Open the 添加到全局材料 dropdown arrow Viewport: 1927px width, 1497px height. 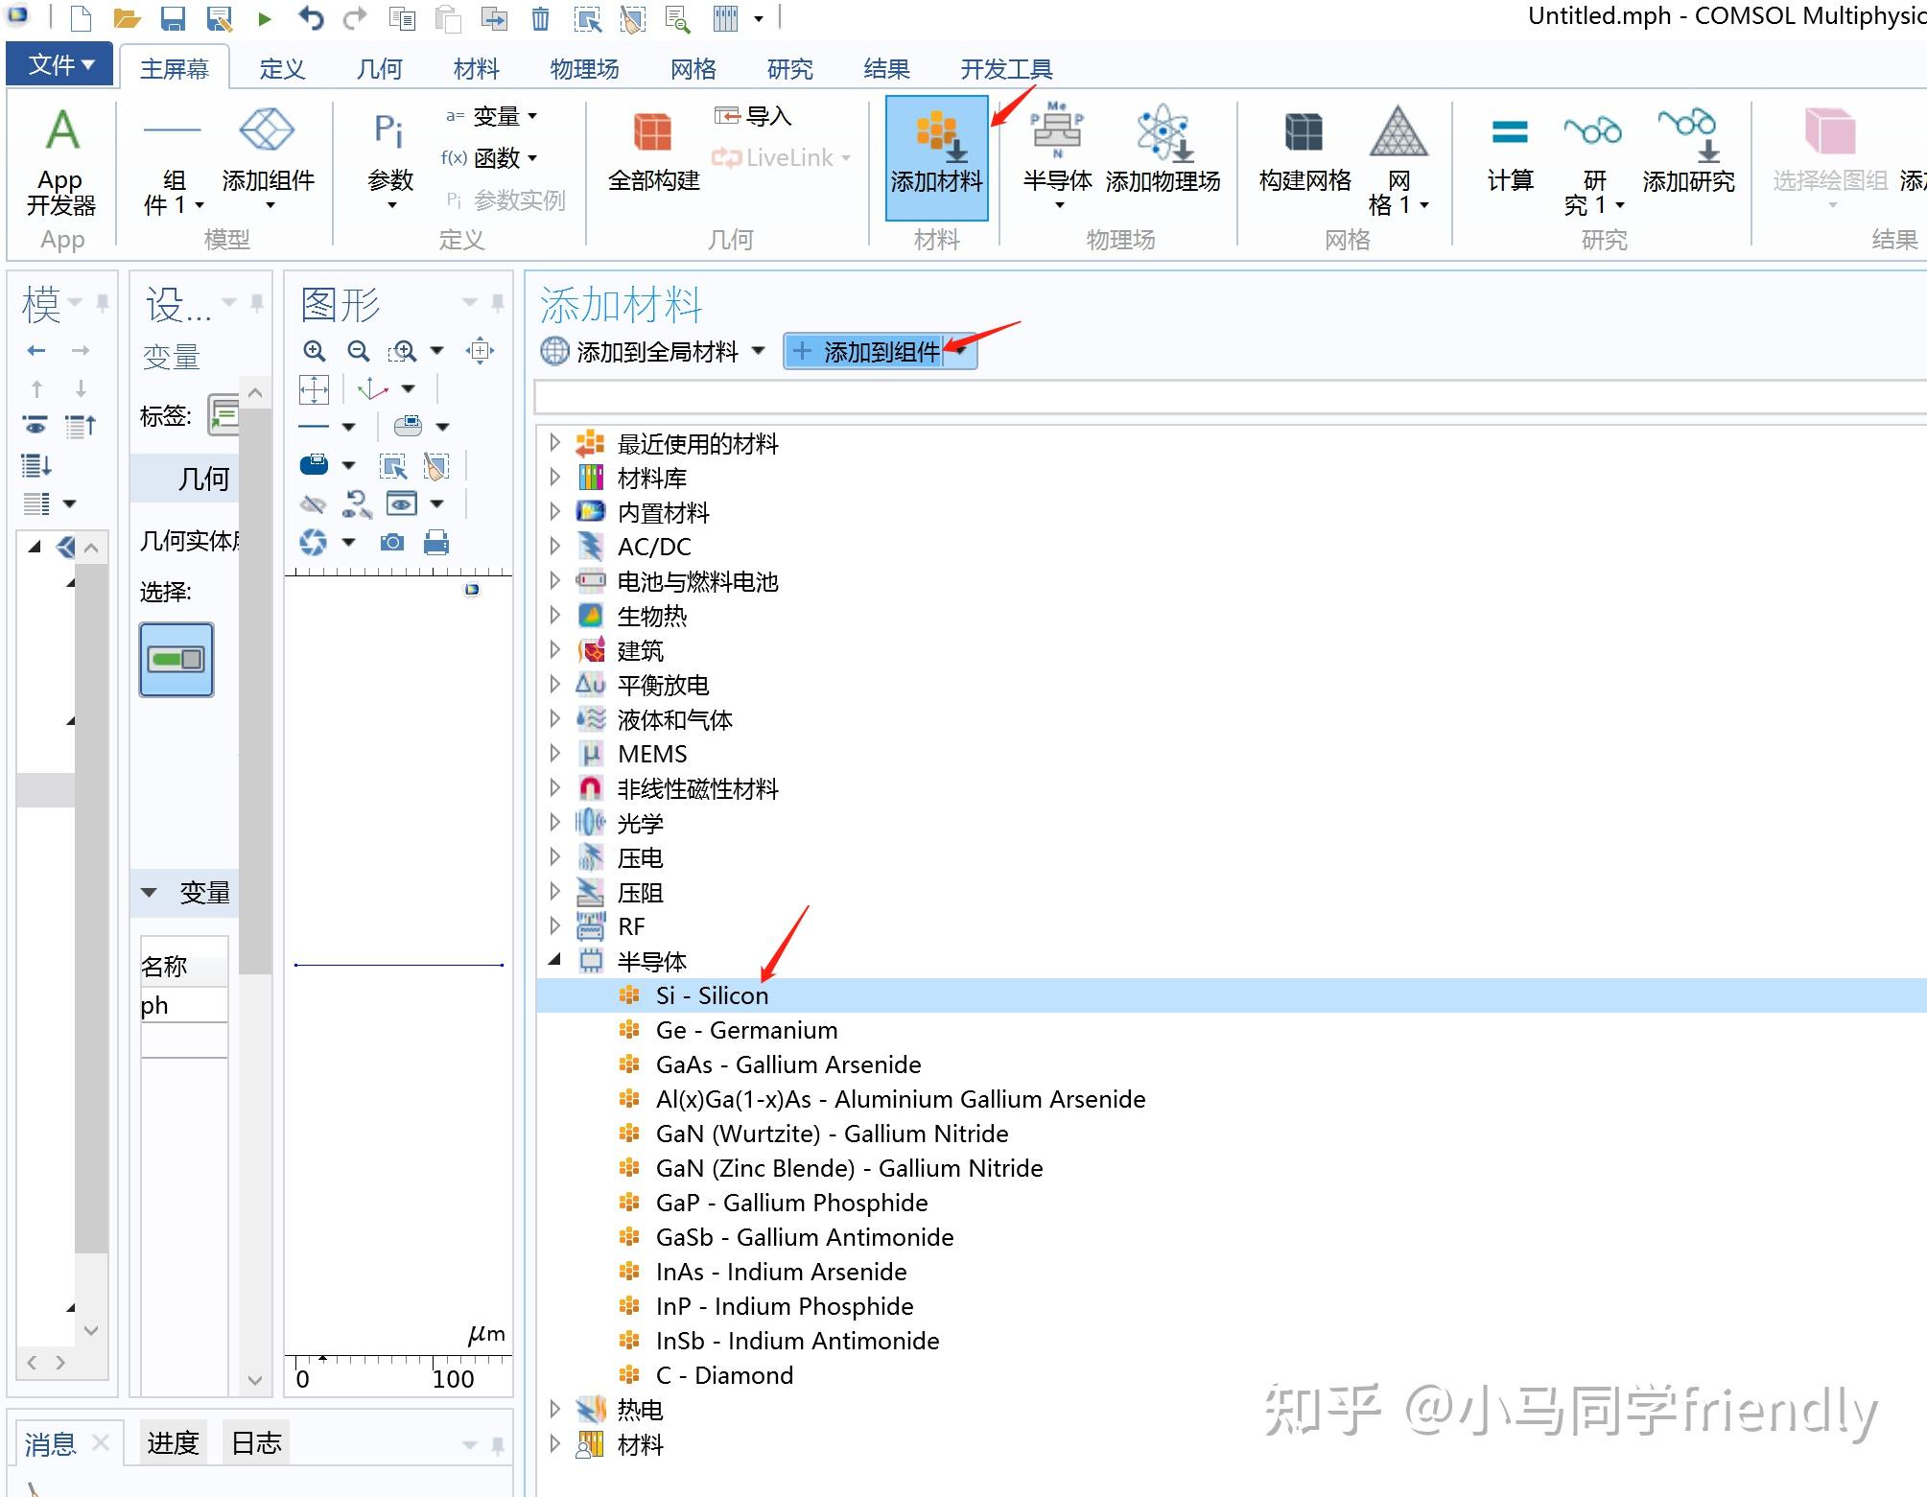click(759, 351)
